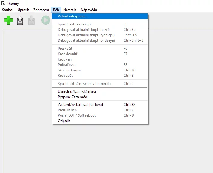213x173 pixels.
Task: Select Spustit aktuální skript v terminálu
Action: point(100,84)
